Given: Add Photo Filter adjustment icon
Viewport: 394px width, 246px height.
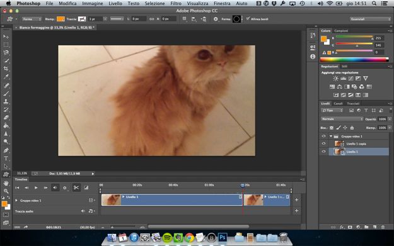Looking at the screenshot, I should (354, 87).
